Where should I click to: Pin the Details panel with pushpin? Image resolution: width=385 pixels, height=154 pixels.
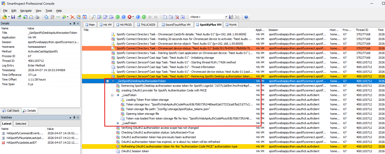click(74, 23)
